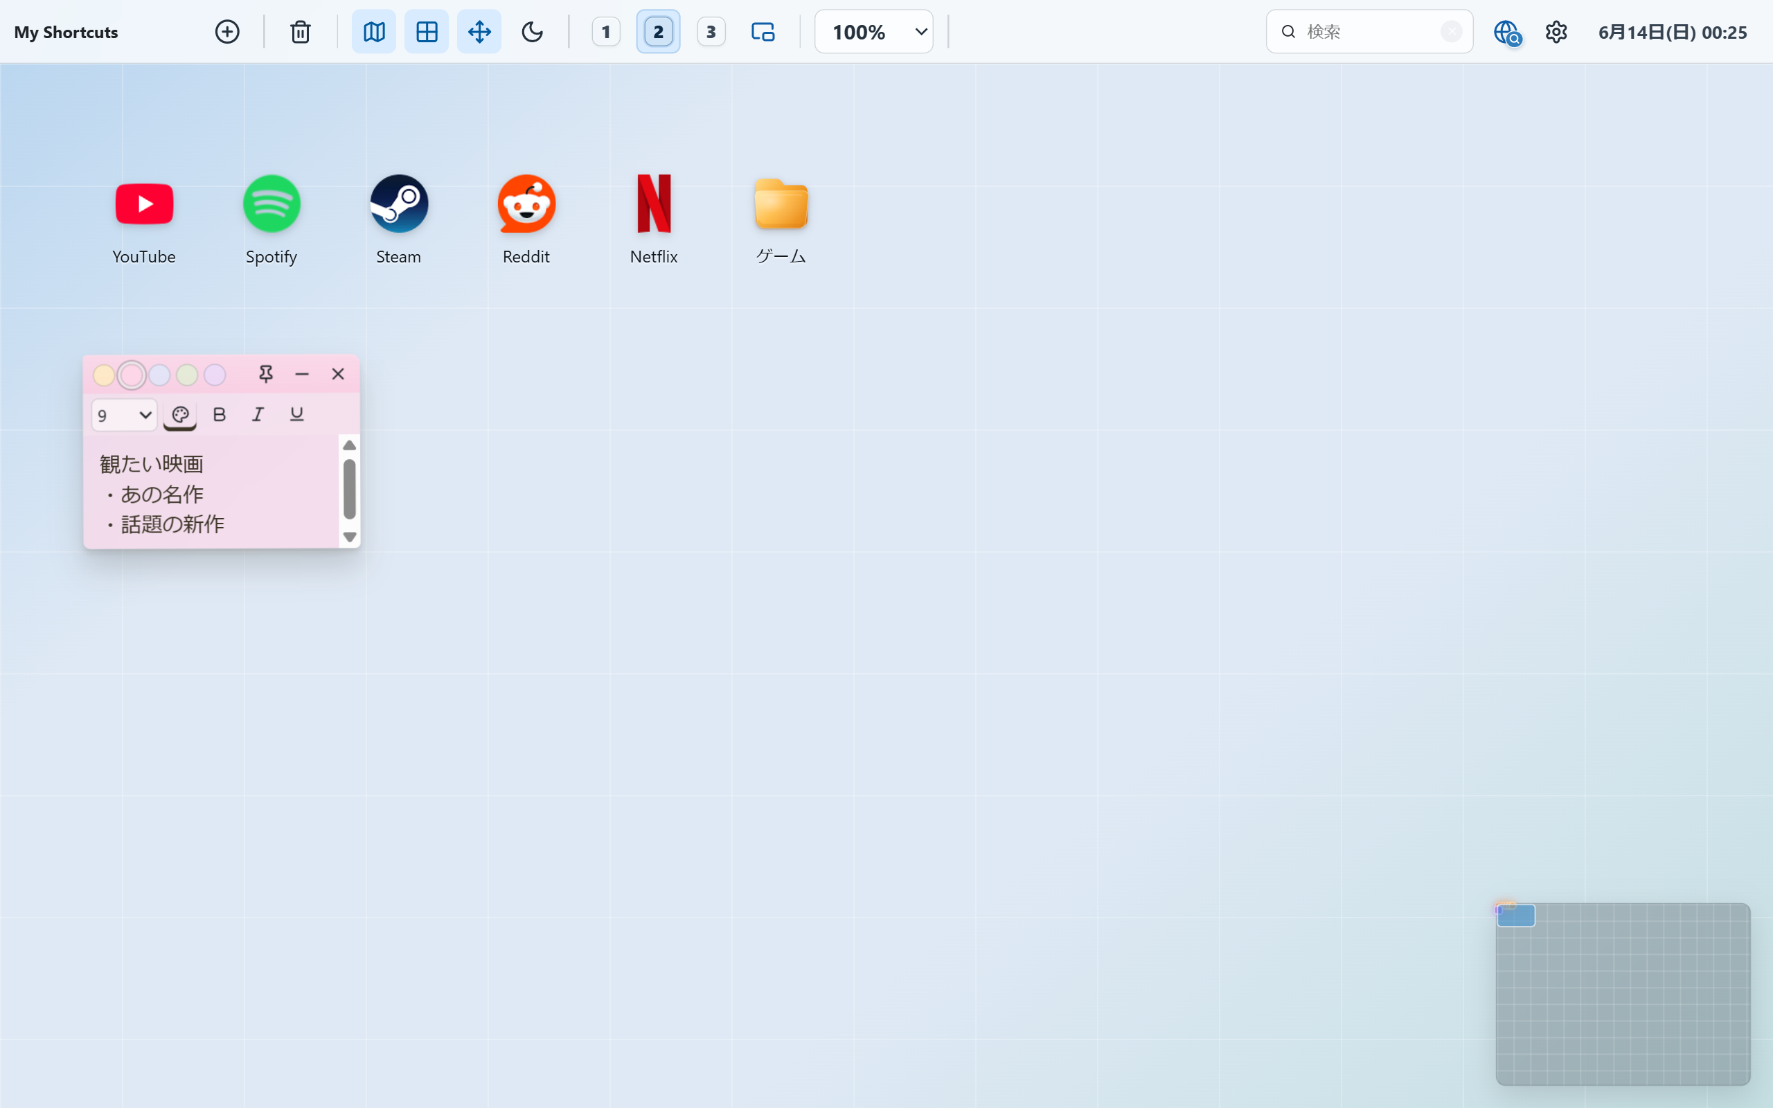Viewport: 1773px width, 1108px height.
Task: Close the sticky note
Action: [x=338, y=375]
